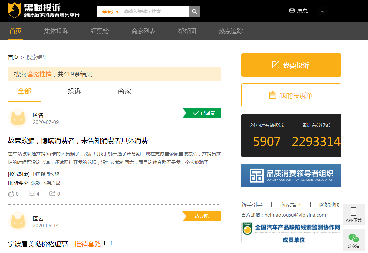The height and width of the screenshot is (253, 368).
Task: Share the 故意欺骗 complaint
Action: pos(52,193)
